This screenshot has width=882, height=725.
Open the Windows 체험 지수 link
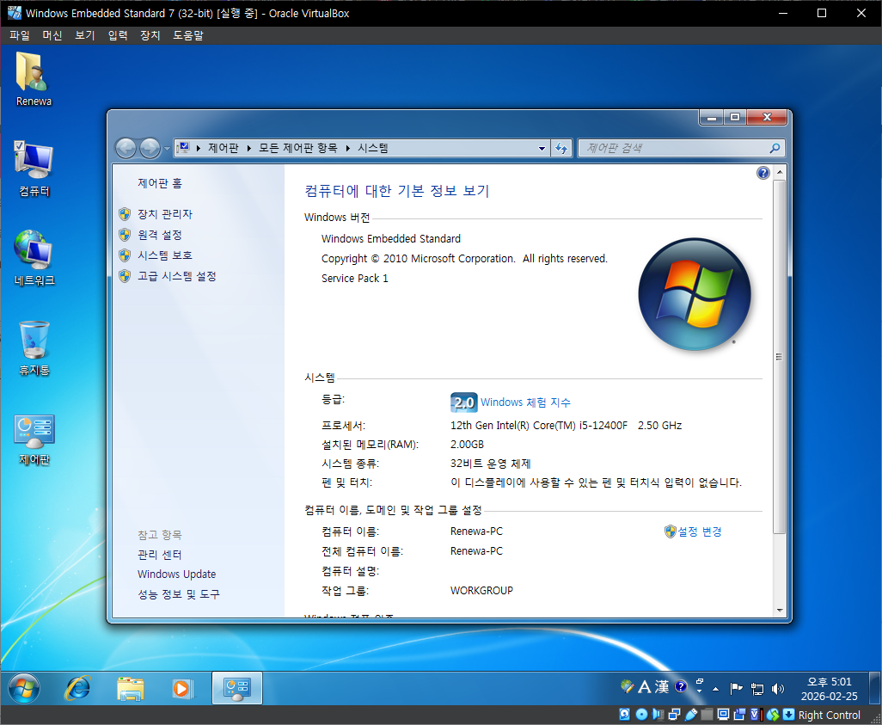click(x=524, y=402)
